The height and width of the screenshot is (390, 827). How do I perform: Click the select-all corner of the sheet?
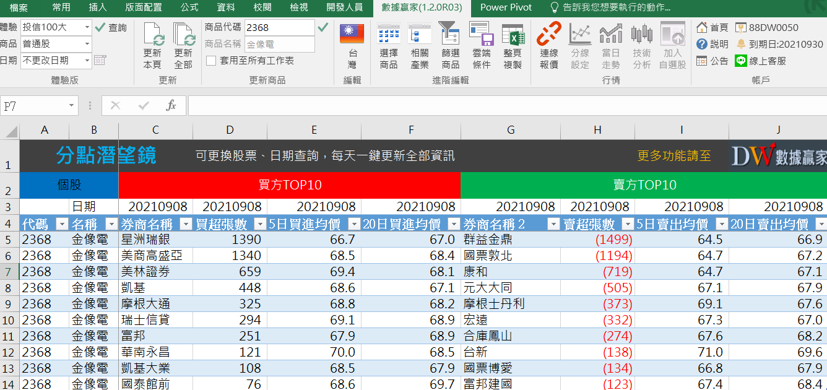pyautogui.click(x=10, y=130)
